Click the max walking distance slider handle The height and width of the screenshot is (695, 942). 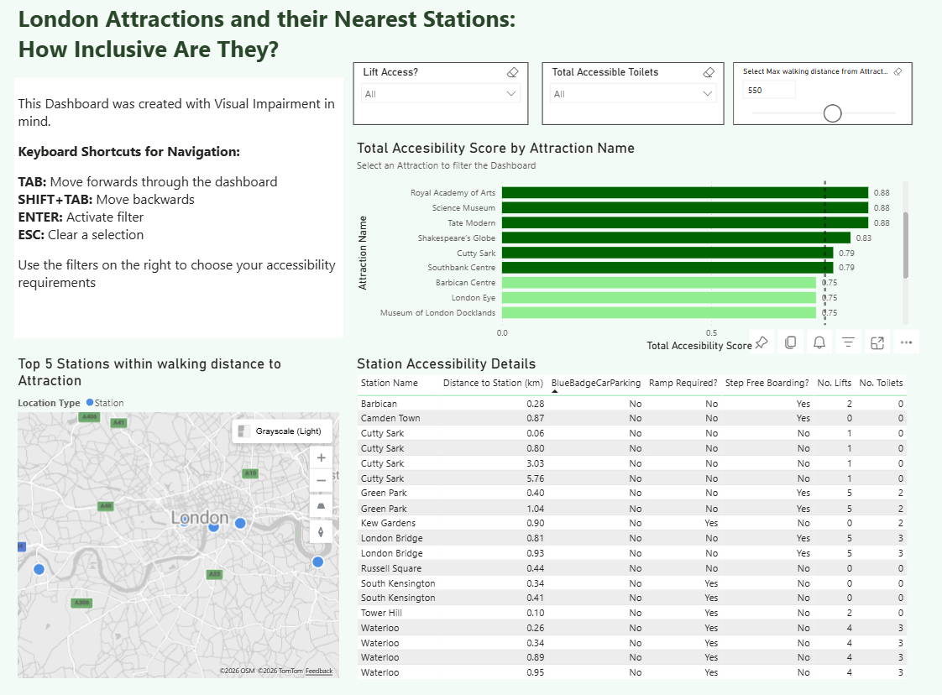[832, 113]
